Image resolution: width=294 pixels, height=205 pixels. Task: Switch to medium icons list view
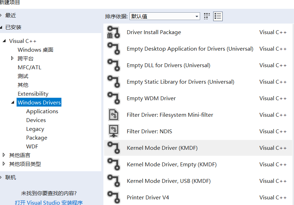point(218,16)
